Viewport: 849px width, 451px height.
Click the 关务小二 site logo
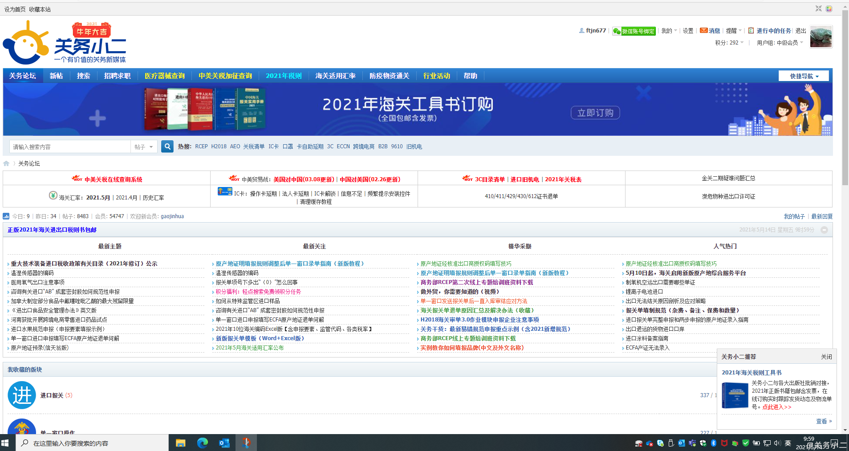[65, 43]
